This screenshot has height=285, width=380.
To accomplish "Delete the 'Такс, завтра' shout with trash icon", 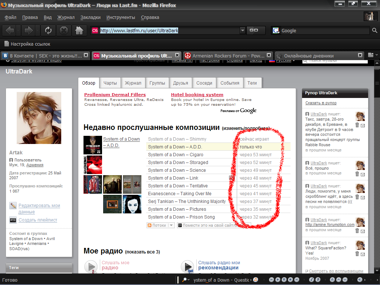I will (357, 125).
